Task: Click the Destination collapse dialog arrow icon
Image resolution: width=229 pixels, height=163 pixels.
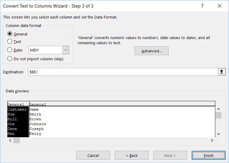Action: (x=221, y=71)
